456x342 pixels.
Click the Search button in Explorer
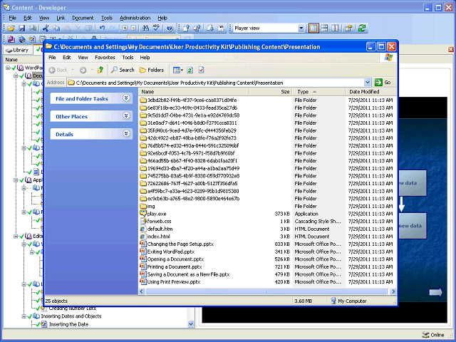(x=123, y=70)
